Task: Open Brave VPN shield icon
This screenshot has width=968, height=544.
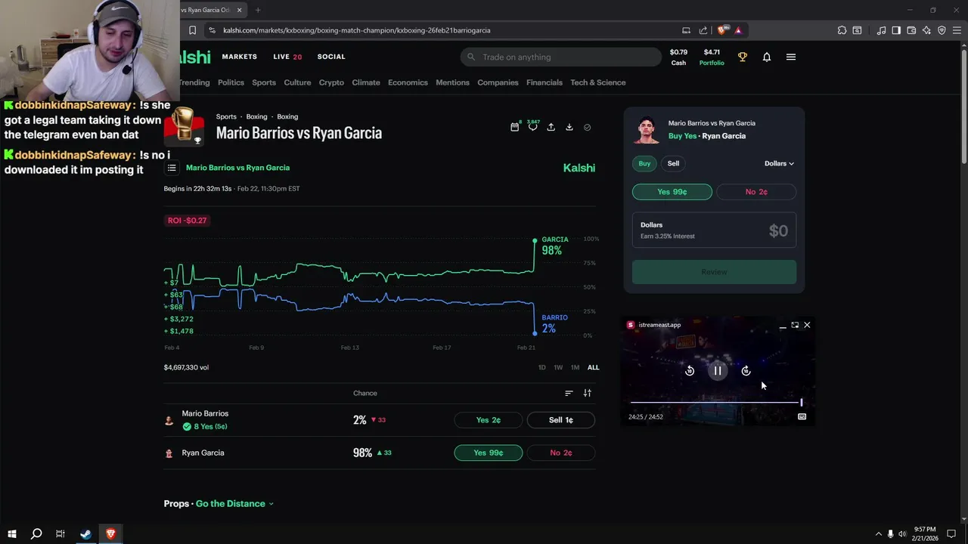Action: click(942, 30)
